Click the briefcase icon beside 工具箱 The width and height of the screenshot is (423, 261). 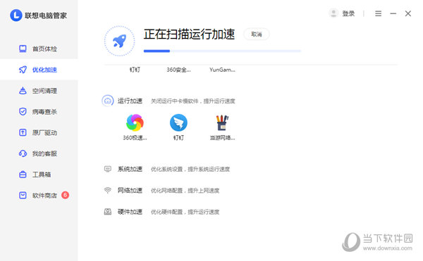click(x=23, y=174)
